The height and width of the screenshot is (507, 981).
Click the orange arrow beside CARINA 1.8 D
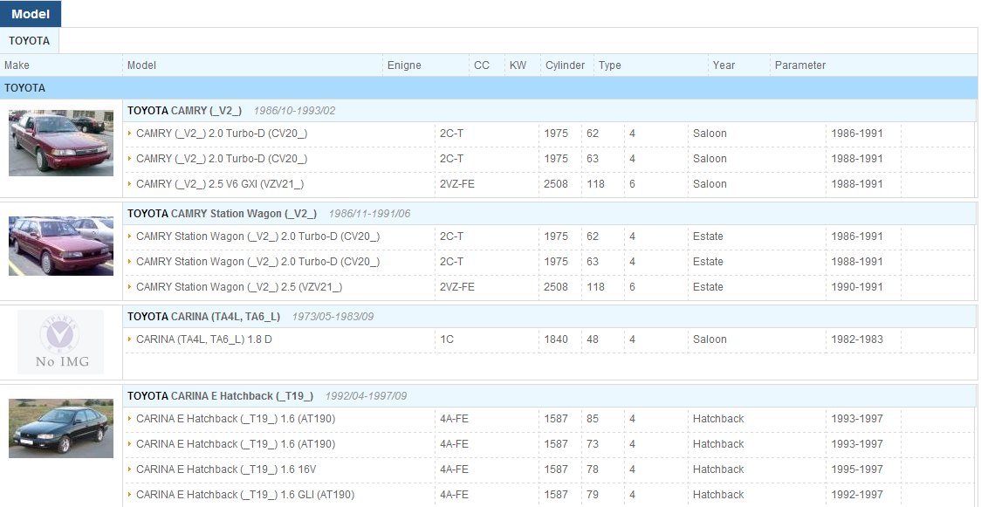(x=129, y=339)
